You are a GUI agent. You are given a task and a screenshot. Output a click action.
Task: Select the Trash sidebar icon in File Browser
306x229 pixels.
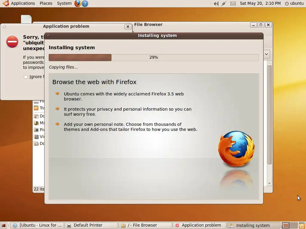point(36,108)
